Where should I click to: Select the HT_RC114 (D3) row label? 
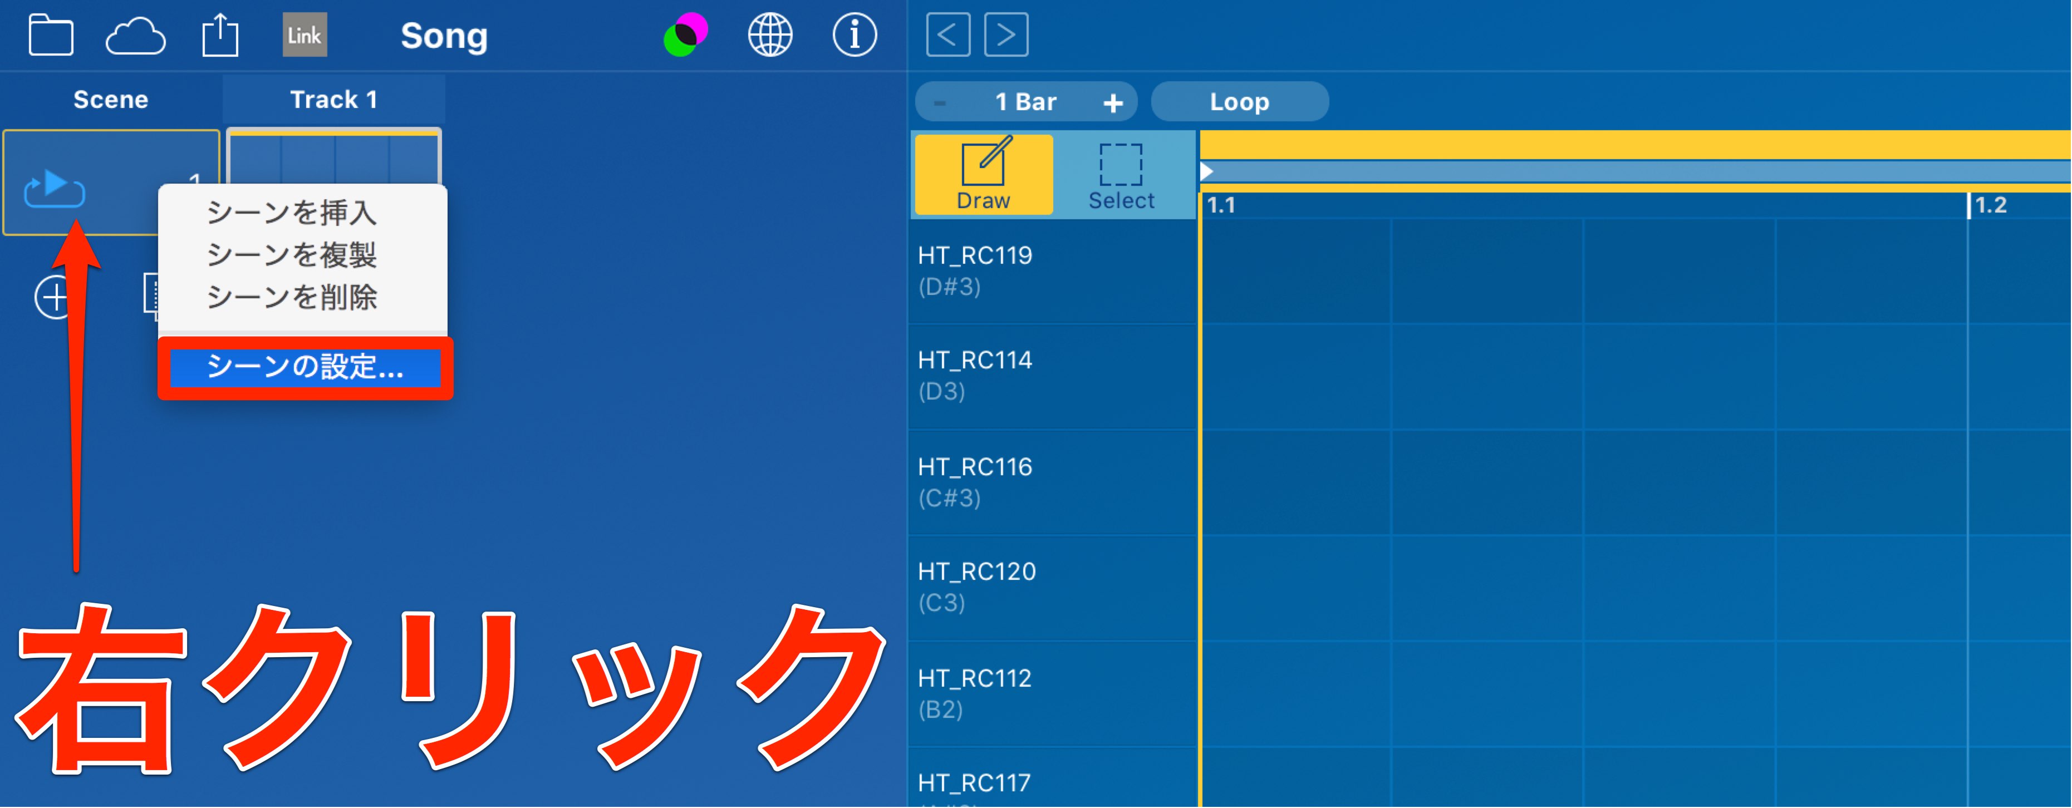[x=1052, y=376]
